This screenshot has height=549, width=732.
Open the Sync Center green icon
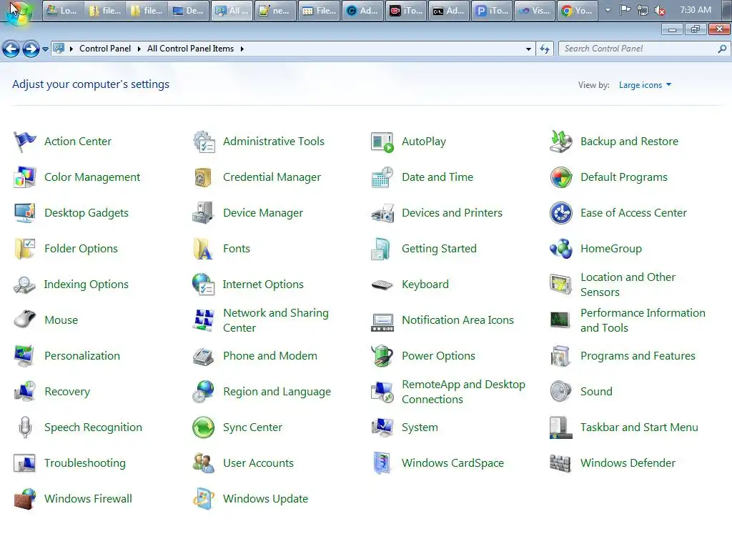coord(204,427)
